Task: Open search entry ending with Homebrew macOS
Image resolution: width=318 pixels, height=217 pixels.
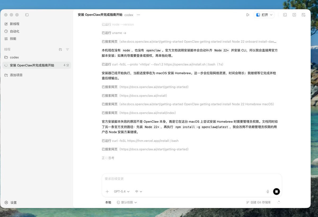Action: point(188,104)
